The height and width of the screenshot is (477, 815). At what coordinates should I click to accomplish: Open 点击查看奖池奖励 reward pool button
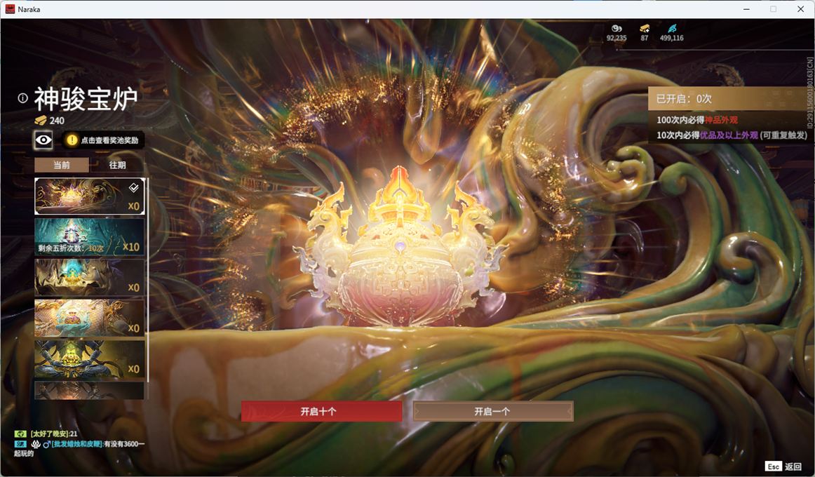click(x=102, y=140)
